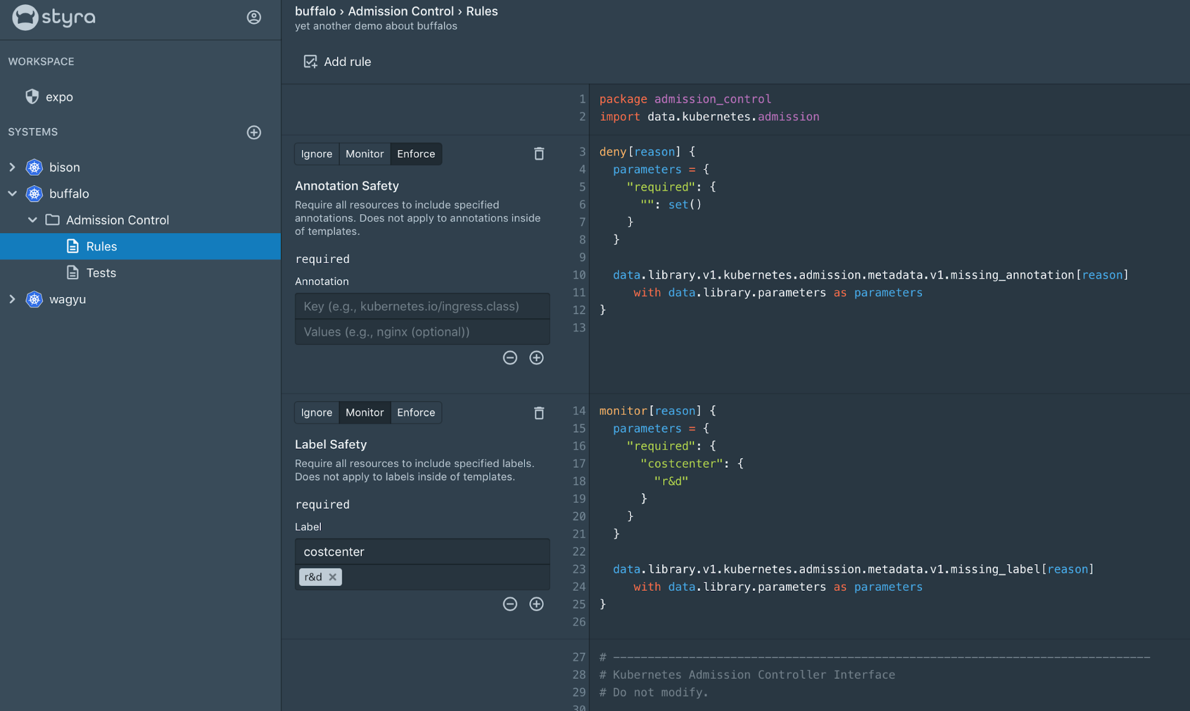Add a new system with plus icon
1190x711 pixels.
click(254, 132)
